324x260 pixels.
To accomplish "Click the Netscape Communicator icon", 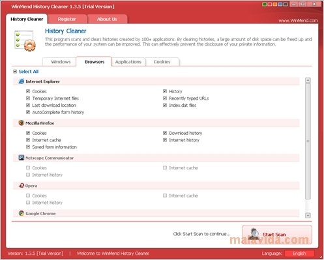I will [x=22, y=158].
